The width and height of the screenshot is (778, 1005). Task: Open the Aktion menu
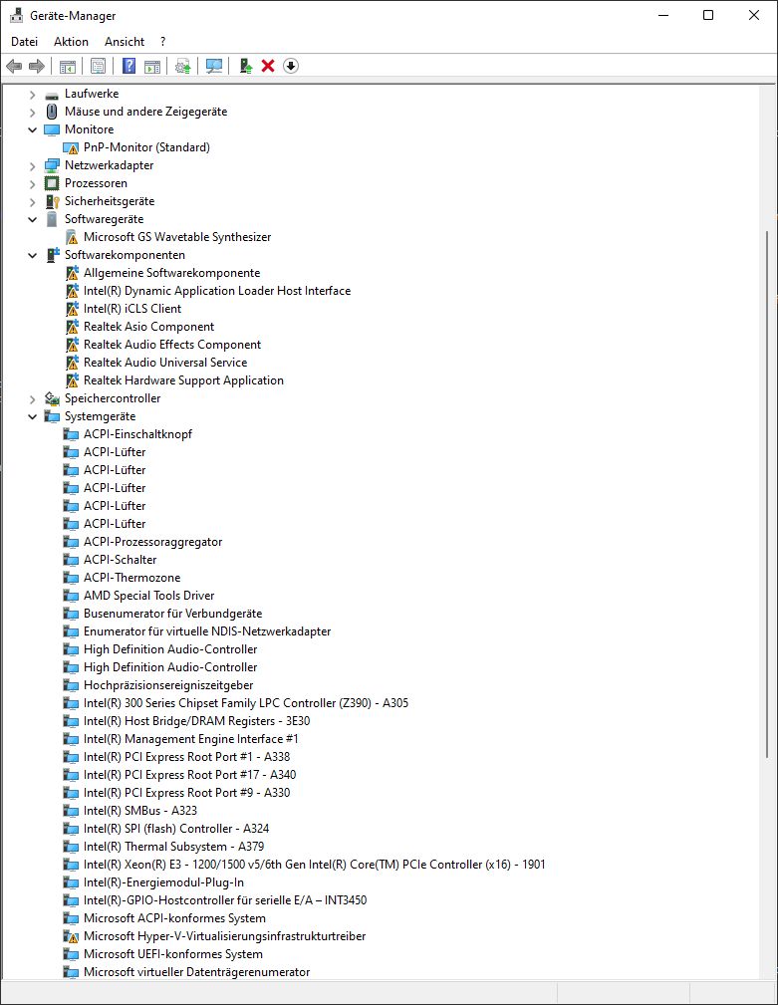click(71, 42)
